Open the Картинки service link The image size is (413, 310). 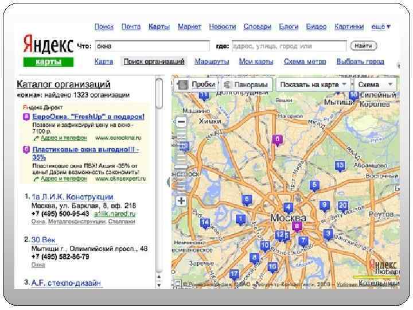pyautogui.click(x=349, y=26)
